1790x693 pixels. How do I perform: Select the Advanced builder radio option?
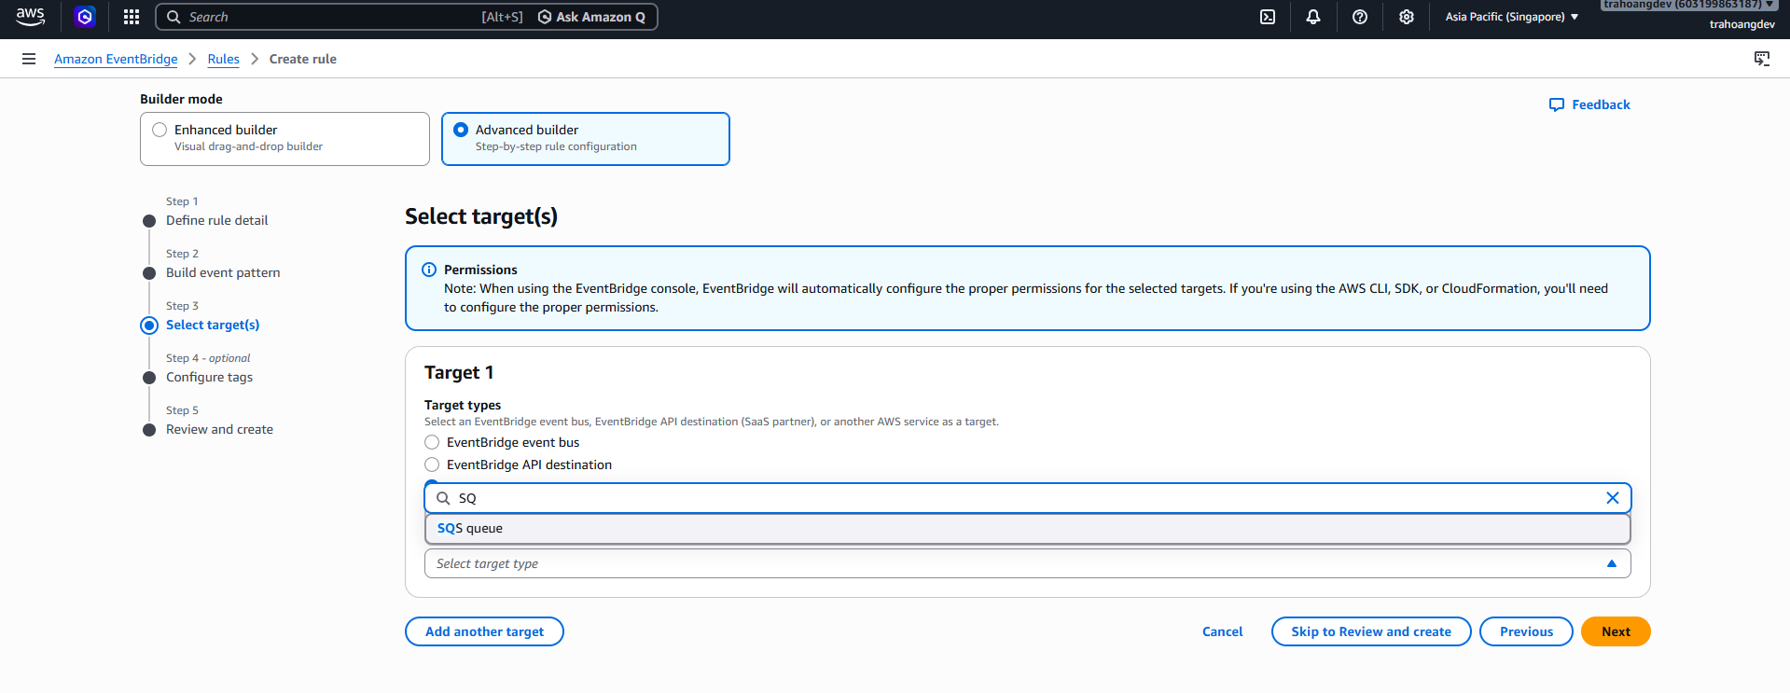(x=461, y=130)
